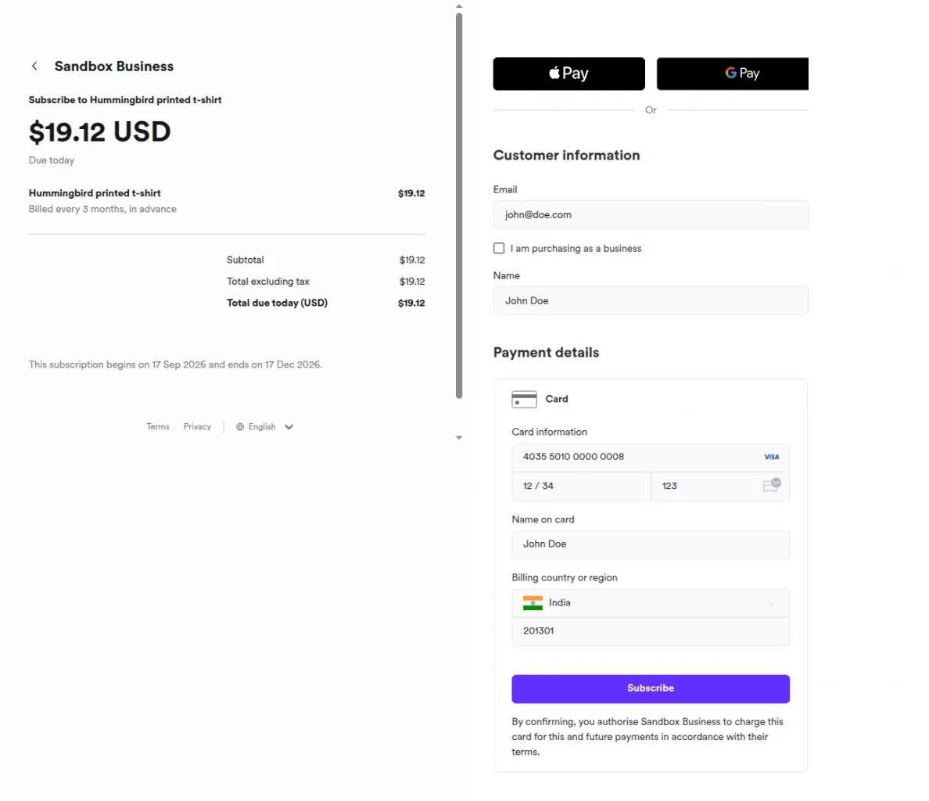Click the postal code field 201301
929x801 pixels.
(x=651, y=631)
